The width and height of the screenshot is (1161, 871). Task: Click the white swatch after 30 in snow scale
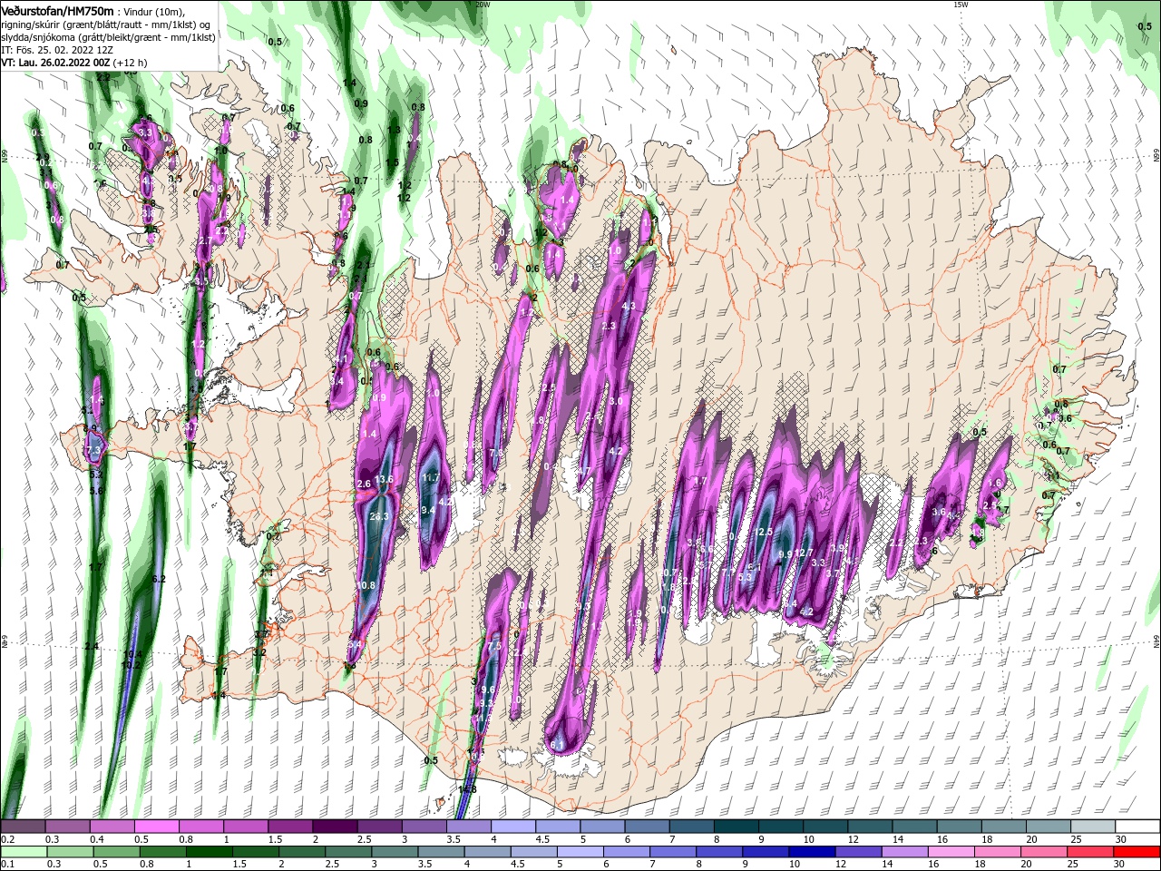coord(1137,826)
